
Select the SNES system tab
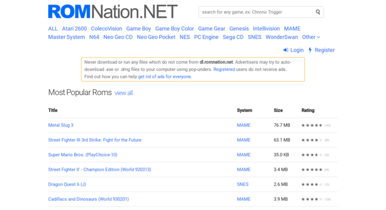pos(254,37)
